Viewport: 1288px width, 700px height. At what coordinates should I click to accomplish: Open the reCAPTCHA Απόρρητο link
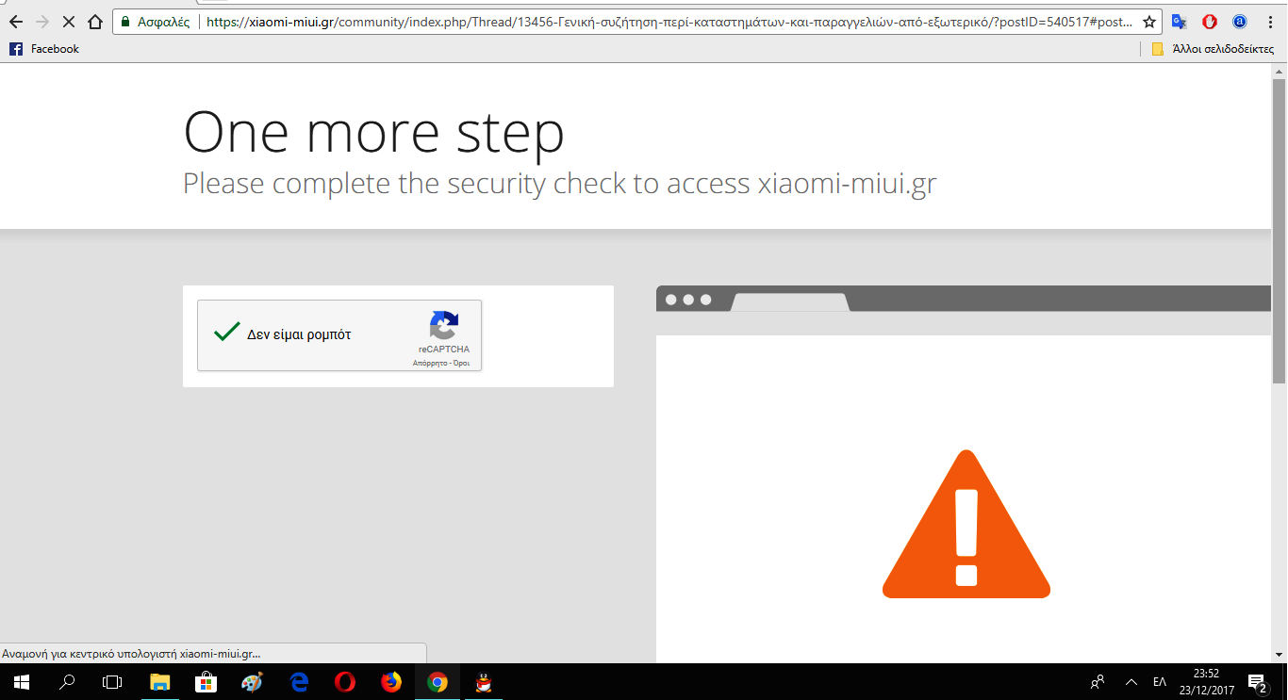coord(429,363)
